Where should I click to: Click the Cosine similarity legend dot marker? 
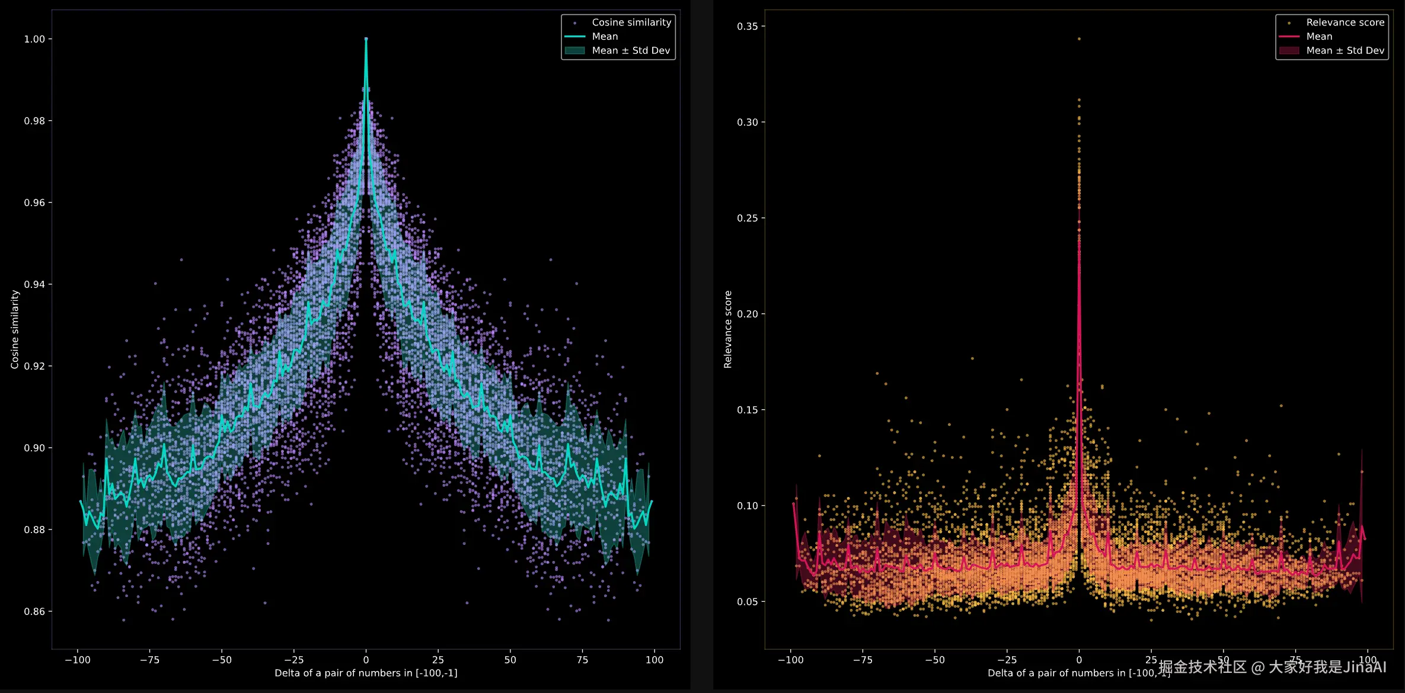[x=574, y=23]
